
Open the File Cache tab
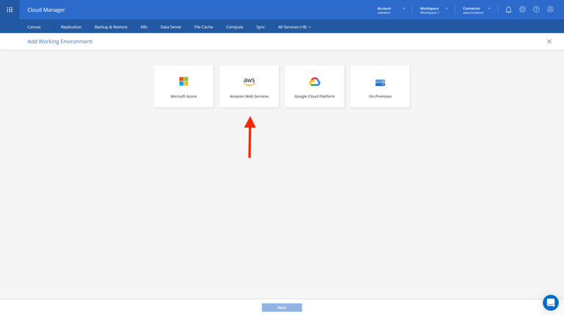click(203, 27)
